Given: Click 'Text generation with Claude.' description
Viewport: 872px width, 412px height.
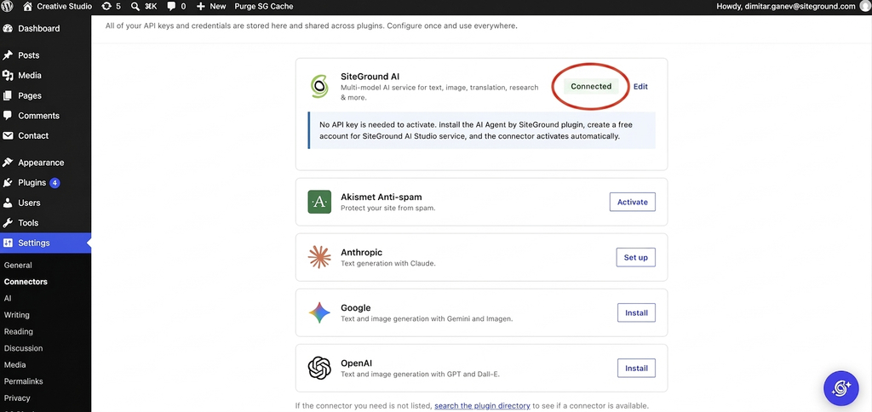Looking at the screenshot, I should [388, 264].
